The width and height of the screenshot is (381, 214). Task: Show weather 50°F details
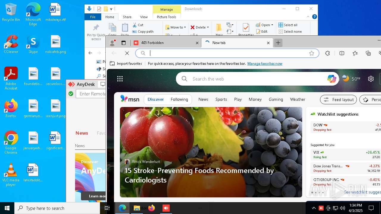tap(352, 79)
